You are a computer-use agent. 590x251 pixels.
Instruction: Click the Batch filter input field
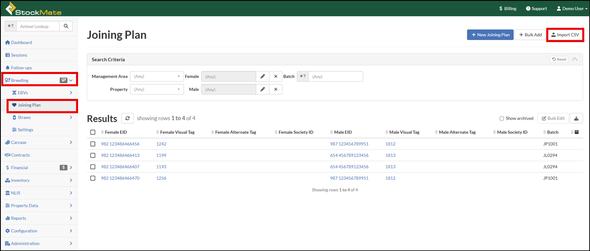pyautogui.click(x=335, y=76)
